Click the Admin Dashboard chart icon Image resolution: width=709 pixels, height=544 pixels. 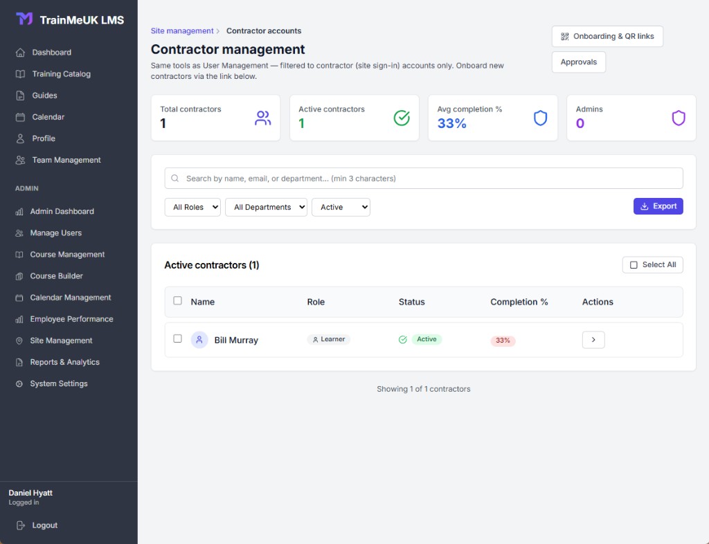[x=19, y=212]
